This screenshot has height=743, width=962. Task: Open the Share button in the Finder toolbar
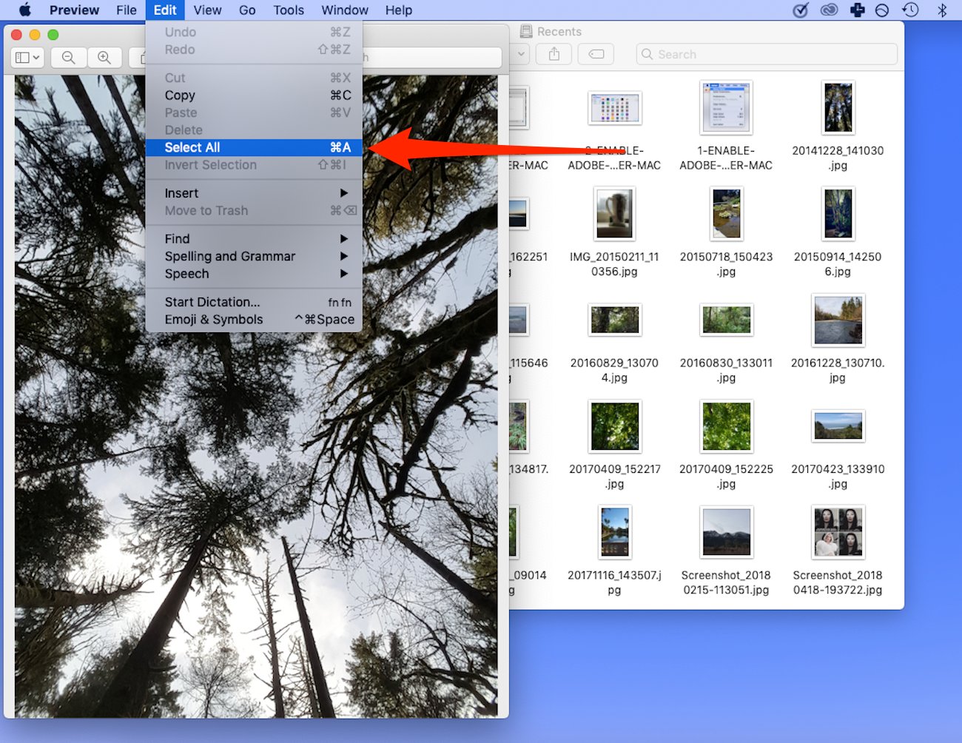(554, 53)
